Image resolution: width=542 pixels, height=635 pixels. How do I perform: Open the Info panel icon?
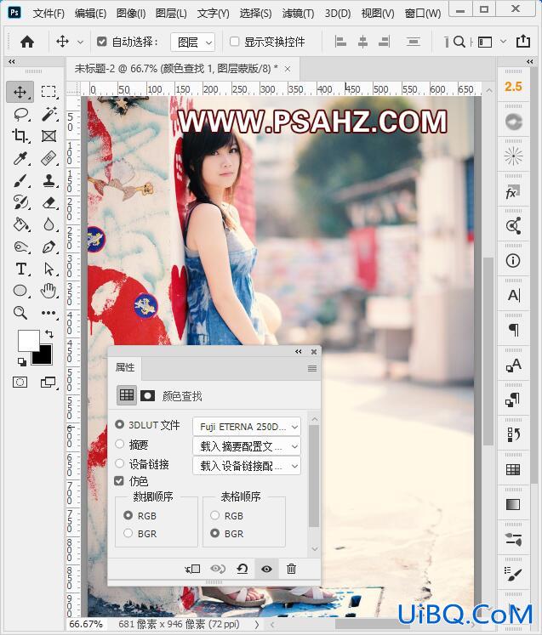pos(513,260)
